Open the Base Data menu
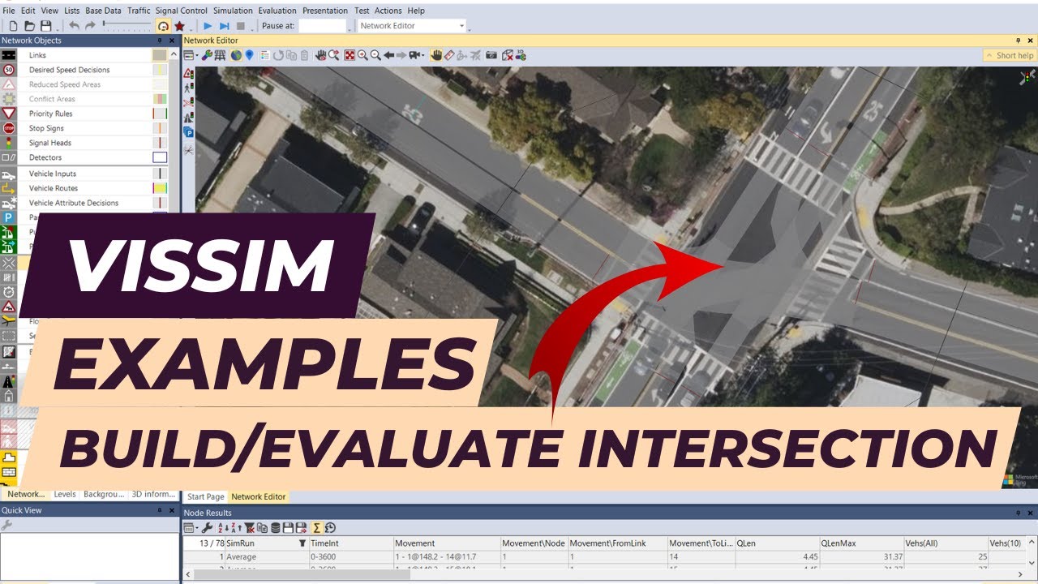Viewport: 1038px width, 584px height. click(x=103, y=11)
